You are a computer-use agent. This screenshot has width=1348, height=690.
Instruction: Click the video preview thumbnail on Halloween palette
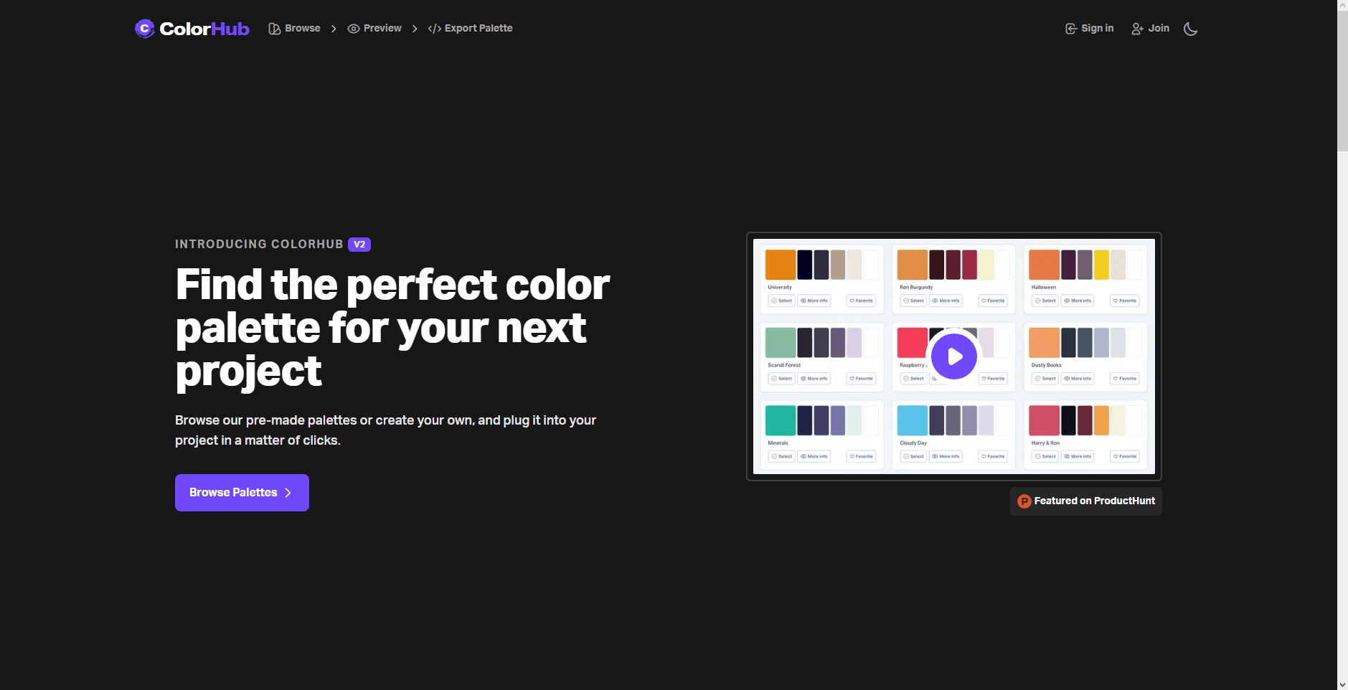[1085, 279]
